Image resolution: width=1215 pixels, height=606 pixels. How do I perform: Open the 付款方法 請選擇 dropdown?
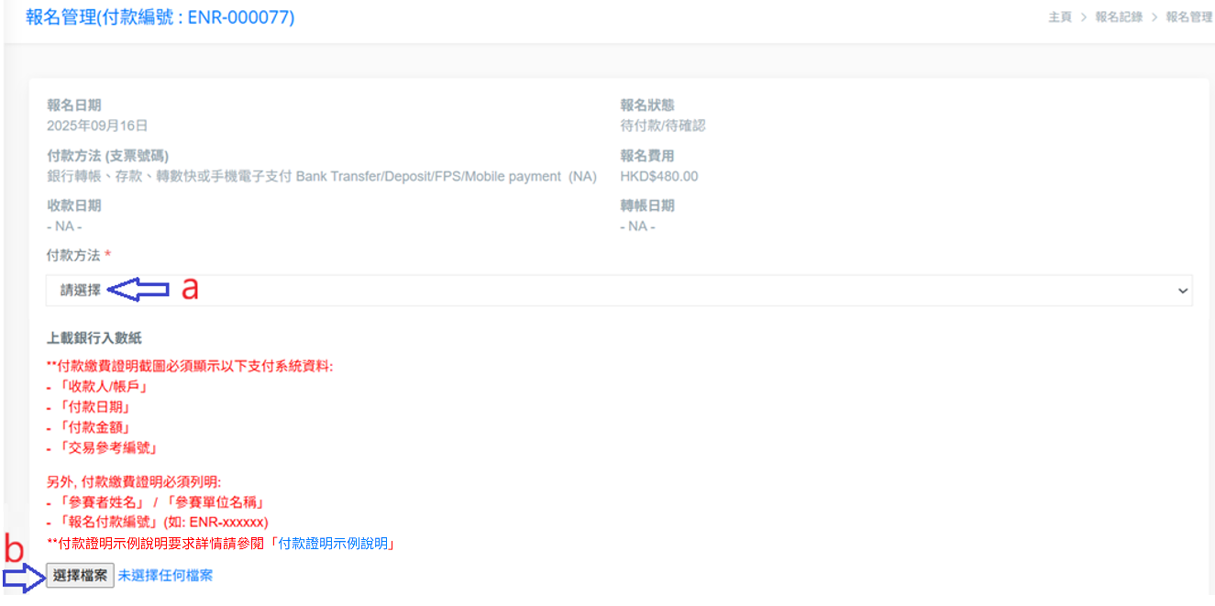click(619, 291)
